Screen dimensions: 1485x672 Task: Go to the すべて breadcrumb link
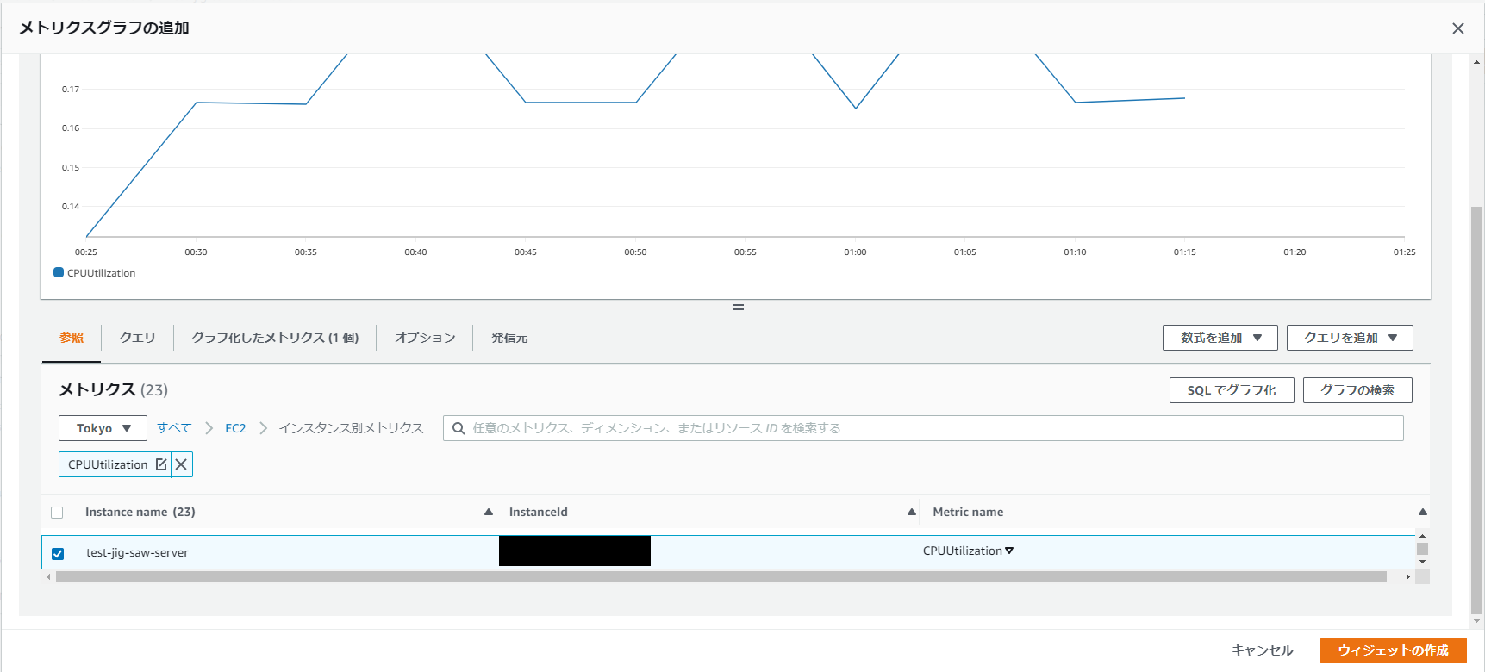point(174,428)
